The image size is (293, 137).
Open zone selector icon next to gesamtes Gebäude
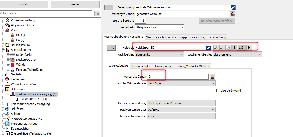coord(233,14)
